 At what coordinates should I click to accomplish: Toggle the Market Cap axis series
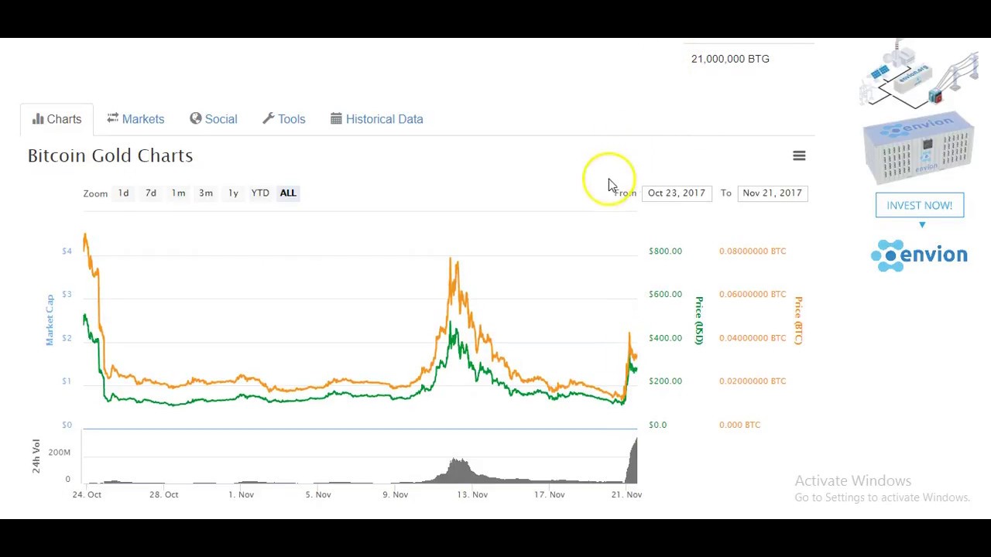click(x=50, y=320)
